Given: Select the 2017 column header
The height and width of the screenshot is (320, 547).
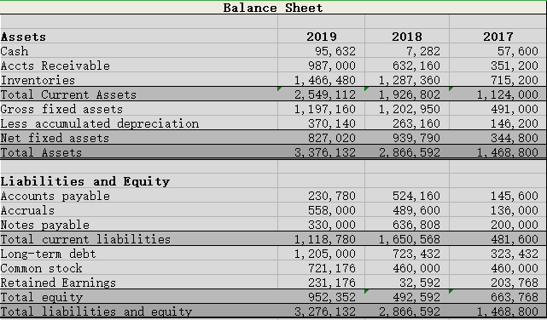Looking at the screenshot, I should coord(498,37).
